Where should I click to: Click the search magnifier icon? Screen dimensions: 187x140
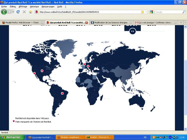point(184,12)
